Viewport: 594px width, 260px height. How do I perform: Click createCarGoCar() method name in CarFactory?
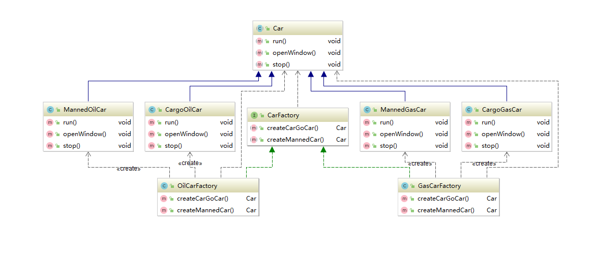292,128
